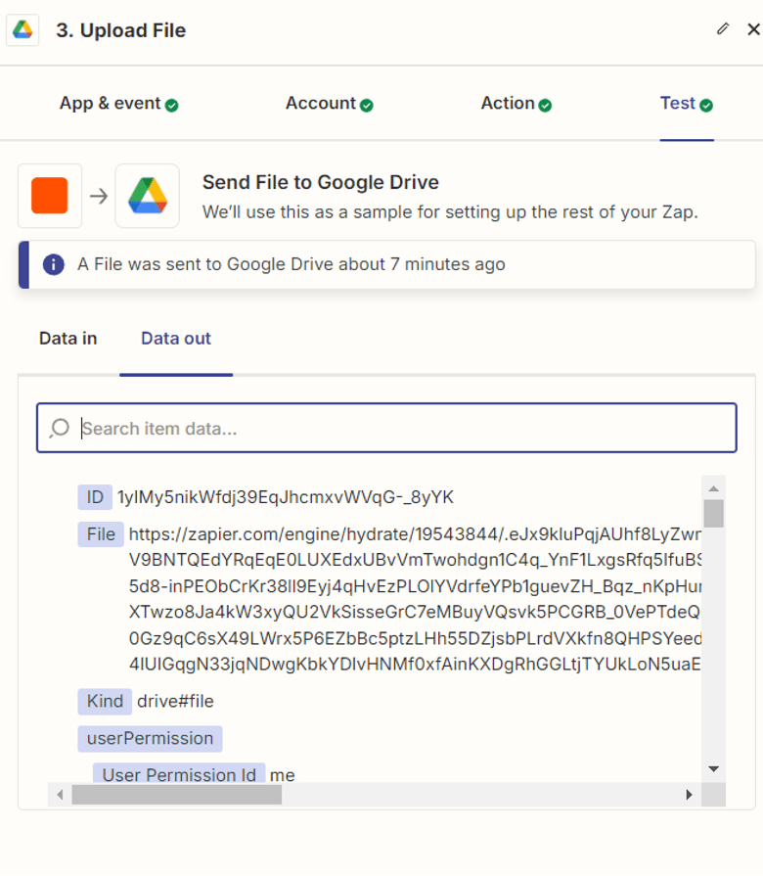Viewport: 763px width, 876px height.
Task: Click vertical scrollbar down arrow
Action: pyautogui.click(x=713, y=769)
